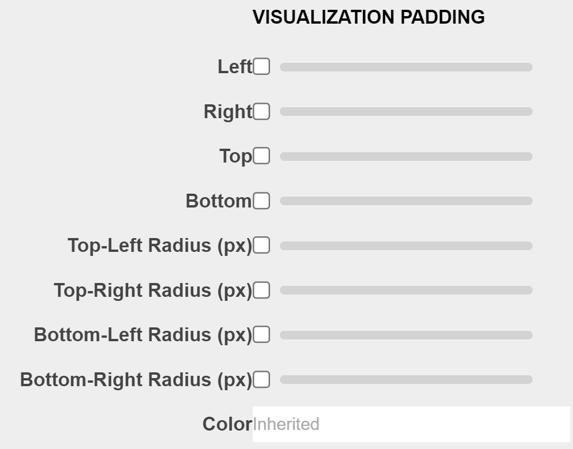This screenshot has height=449, width=573.
Task: Enable Top-Left Radius checkbox
Action: [261, 246]
